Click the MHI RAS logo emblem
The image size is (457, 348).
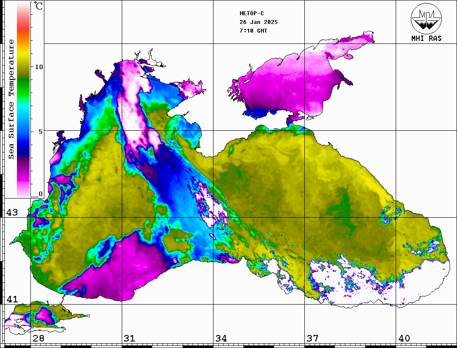point(426,18)
